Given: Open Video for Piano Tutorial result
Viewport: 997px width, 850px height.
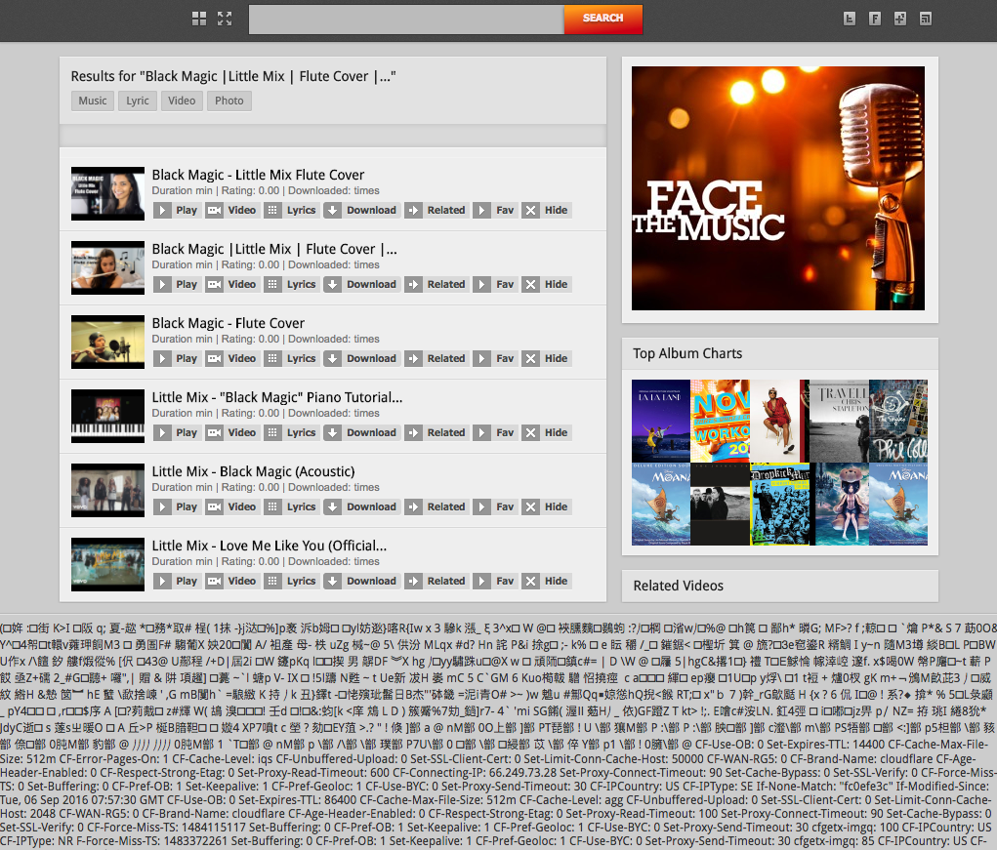Looking at the screenshot, I should pos(232,432).
